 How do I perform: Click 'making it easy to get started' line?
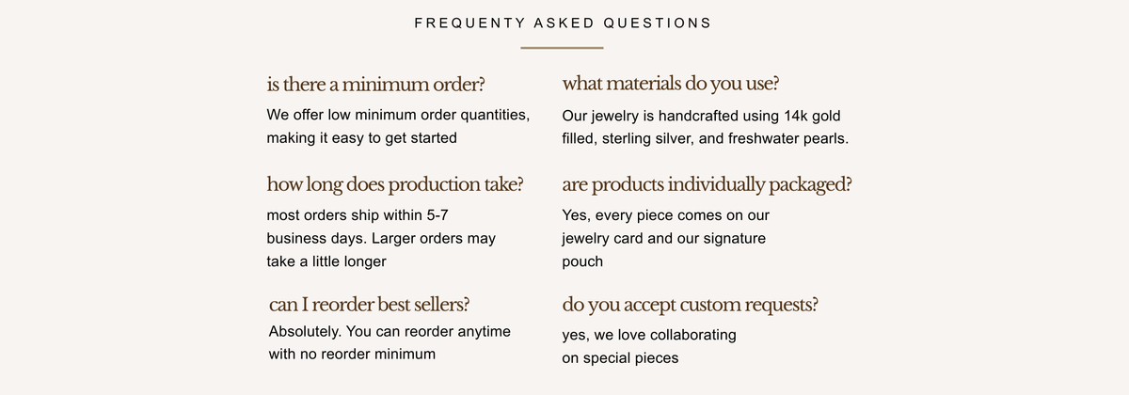coord(362,138)
